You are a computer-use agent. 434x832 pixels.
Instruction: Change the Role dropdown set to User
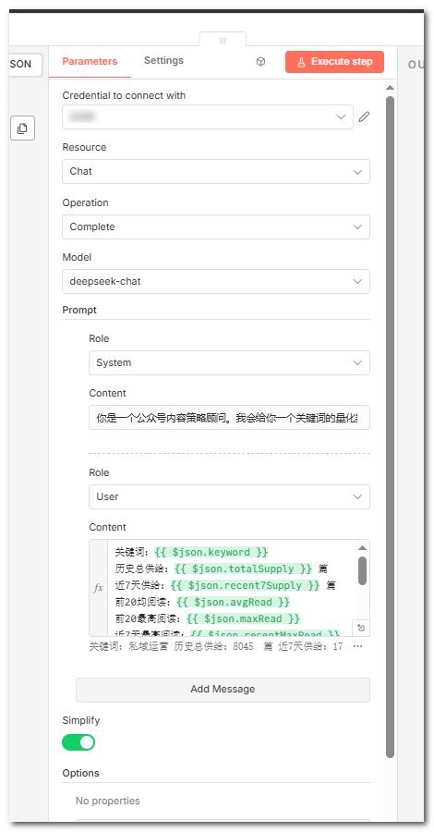[229, 497]
